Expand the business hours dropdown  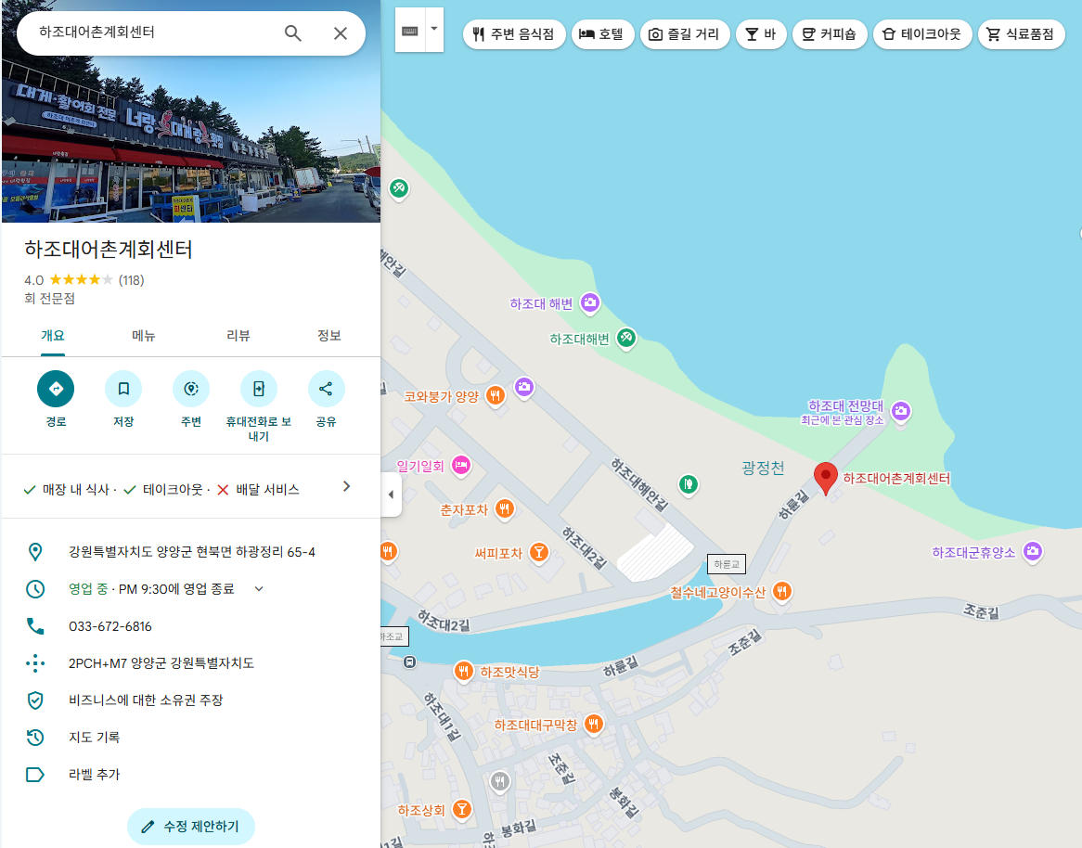tap(259, 588)
